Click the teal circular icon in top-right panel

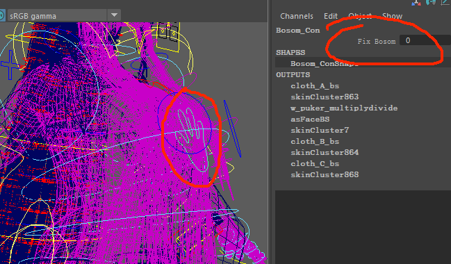(x=431, y=2)
